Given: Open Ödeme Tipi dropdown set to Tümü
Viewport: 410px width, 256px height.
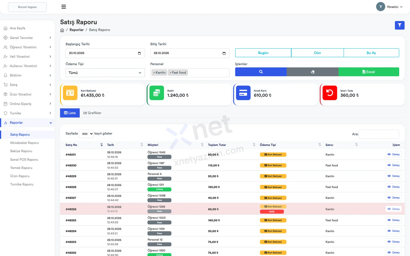Looking at the screenshot, I should click(105, 73).
